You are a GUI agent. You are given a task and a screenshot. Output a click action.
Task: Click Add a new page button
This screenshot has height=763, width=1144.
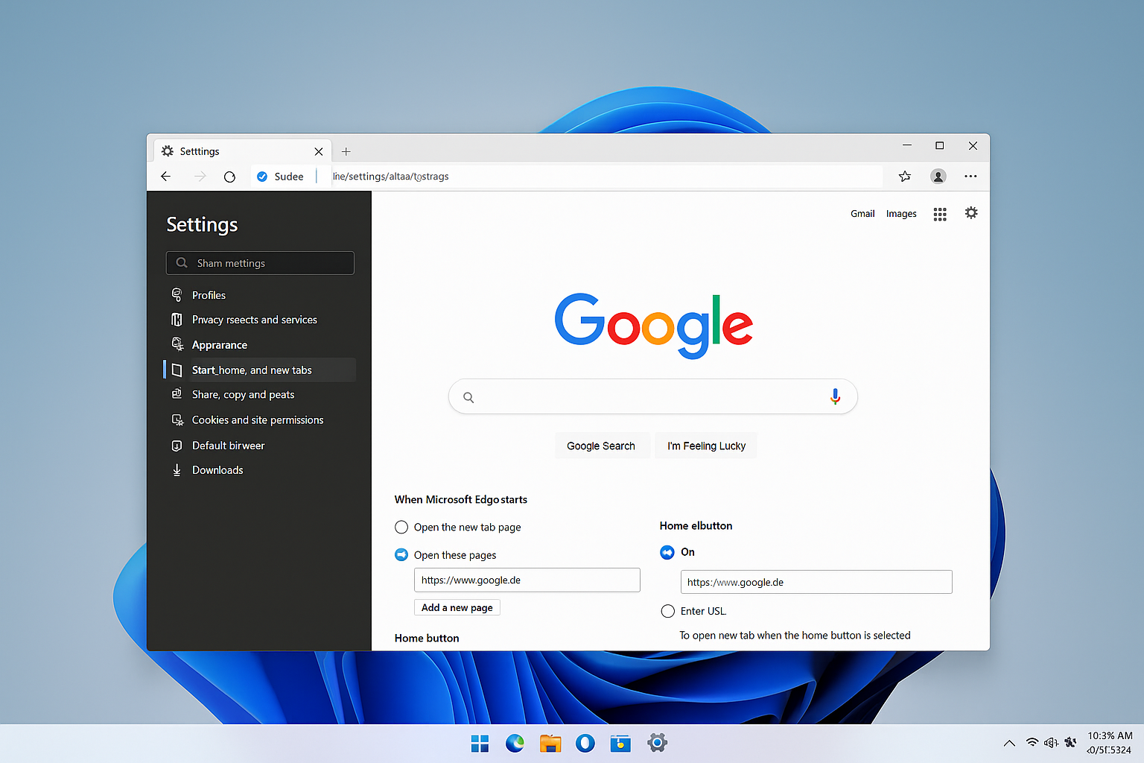pos(457,608)
